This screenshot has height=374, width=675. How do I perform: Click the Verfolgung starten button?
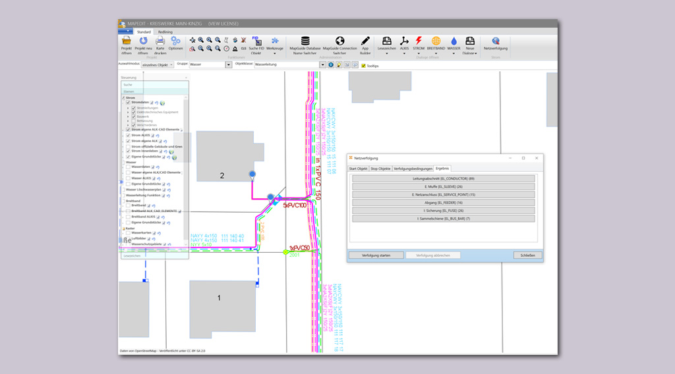[x=376, y=255]
